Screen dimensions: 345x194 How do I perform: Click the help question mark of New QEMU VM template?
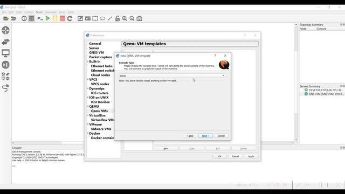(215, 56)
